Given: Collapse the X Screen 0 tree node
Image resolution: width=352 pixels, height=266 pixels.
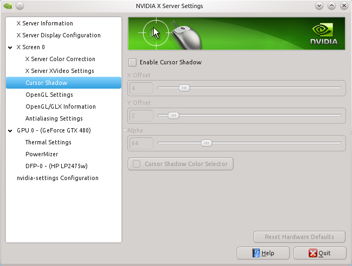Looking at the screenshot, I should pyautogui.click(x=10, y=48).
